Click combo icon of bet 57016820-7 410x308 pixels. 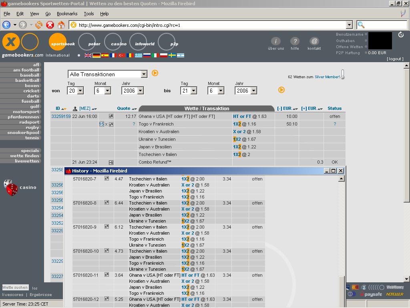tap(107, 178)
